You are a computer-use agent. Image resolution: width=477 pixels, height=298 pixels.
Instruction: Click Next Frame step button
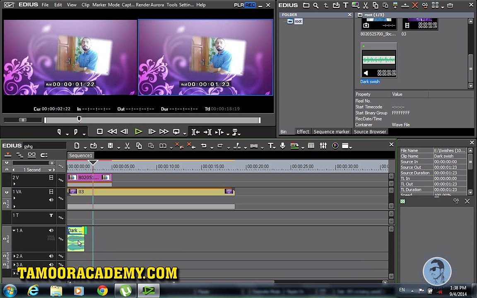tap(152, 132)
